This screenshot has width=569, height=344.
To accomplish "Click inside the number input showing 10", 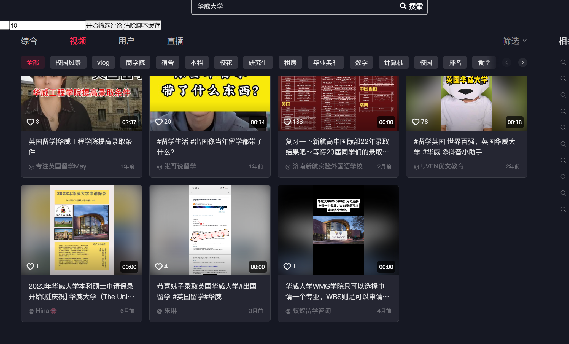I will coord(47,25).
